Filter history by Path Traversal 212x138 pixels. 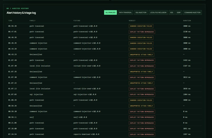pyautogui.click(x=125, y=12)
